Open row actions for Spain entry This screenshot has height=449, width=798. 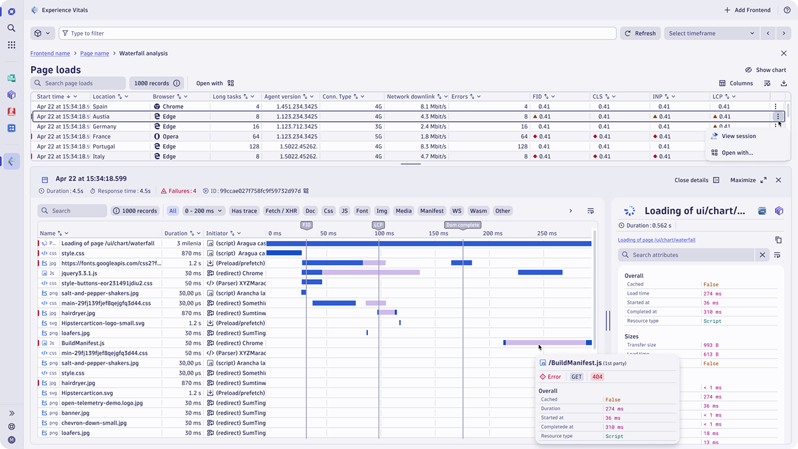[x=775, y=106]
